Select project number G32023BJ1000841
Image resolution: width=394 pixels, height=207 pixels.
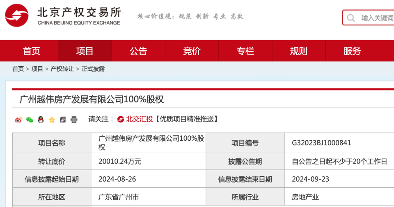coord(321,143)
